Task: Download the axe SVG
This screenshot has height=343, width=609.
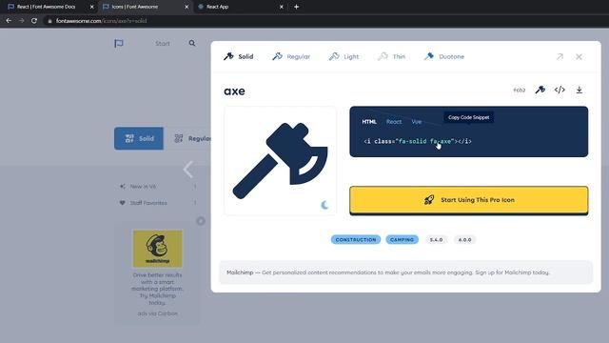Action: tap(580, 90)
